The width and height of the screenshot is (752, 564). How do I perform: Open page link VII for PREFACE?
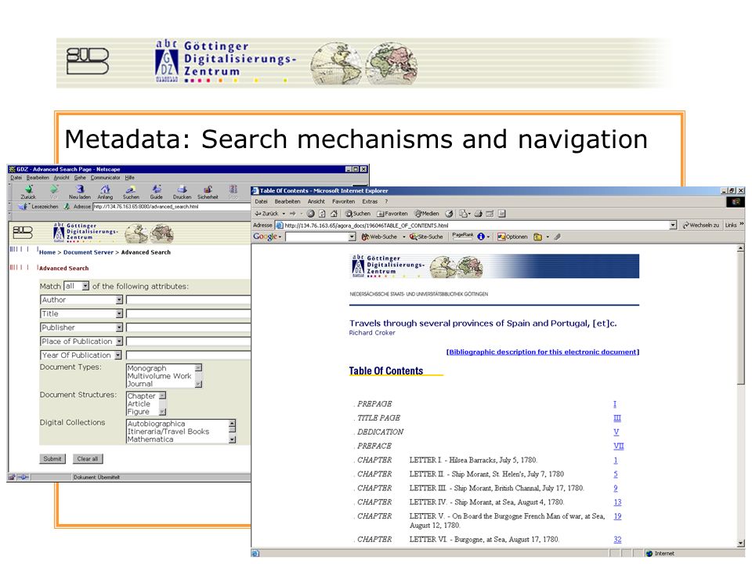click(619, 446)
